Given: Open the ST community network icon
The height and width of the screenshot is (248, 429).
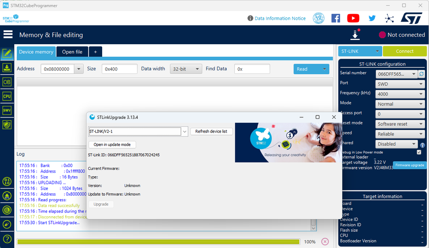Looking at the screenshot, I should (x=389, y=18).
